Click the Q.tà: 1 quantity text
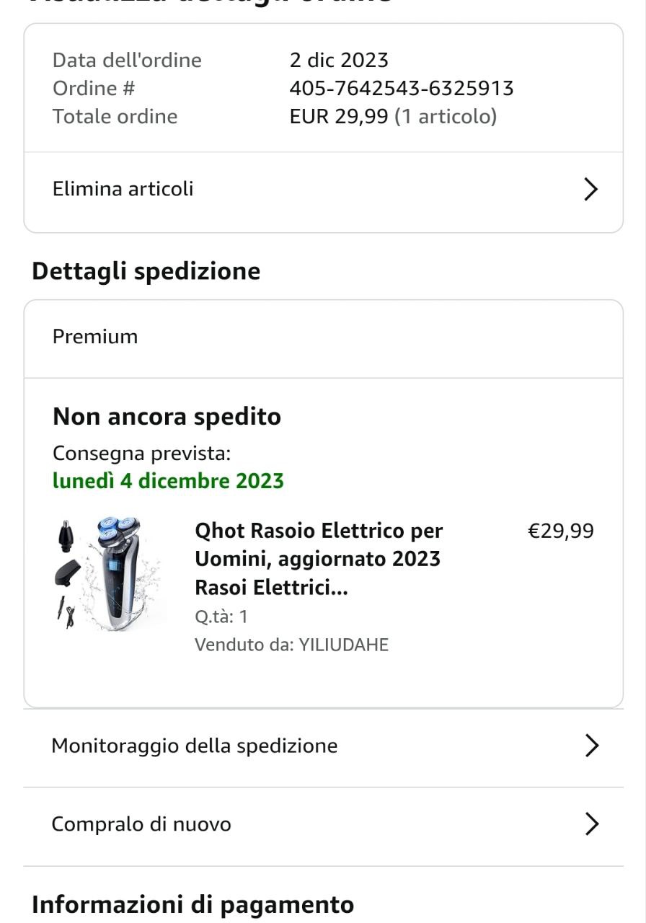This screenshot has height=923, width=646. (221, 617)
